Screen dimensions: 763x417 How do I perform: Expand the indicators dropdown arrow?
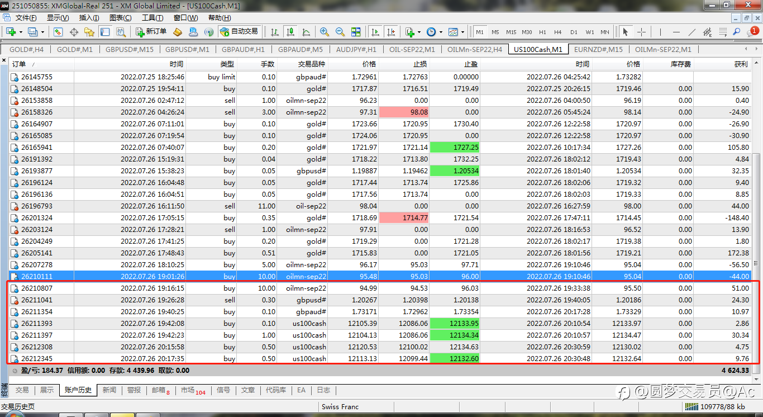coord(419,32)
